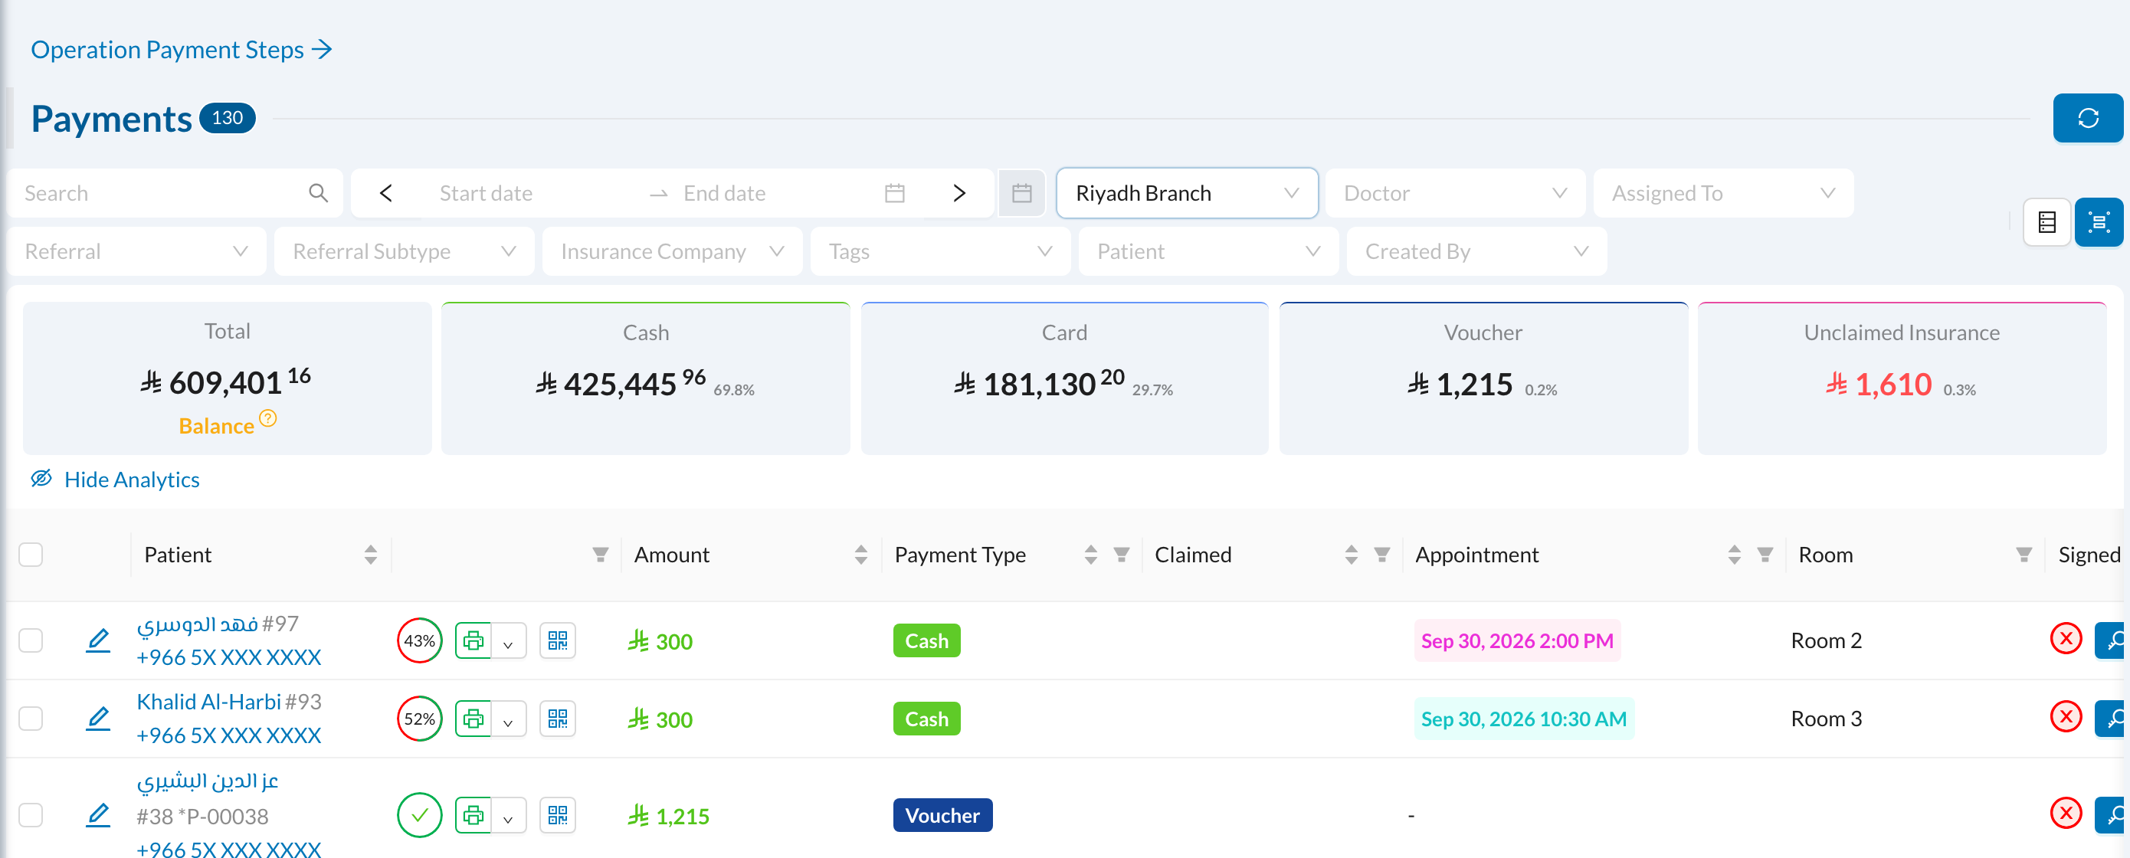Hide Analytics toggle

pos(115,480)
